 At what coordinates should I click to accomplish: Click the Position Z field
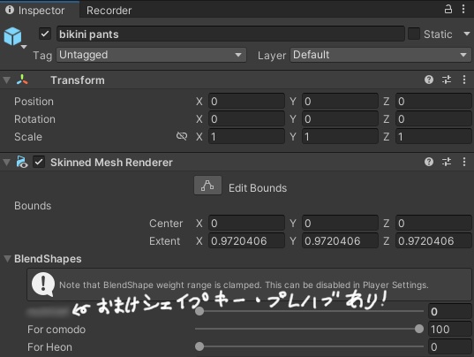pos(433,101)
